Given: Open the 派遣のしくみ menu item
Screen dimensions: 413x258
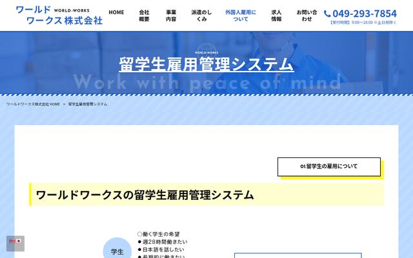Looking at the screenshot, I should click(x=201, y=15).
